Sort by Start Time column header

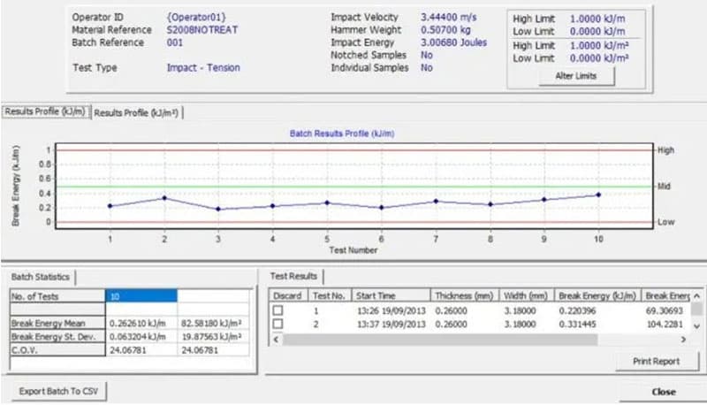pos(391,296)
